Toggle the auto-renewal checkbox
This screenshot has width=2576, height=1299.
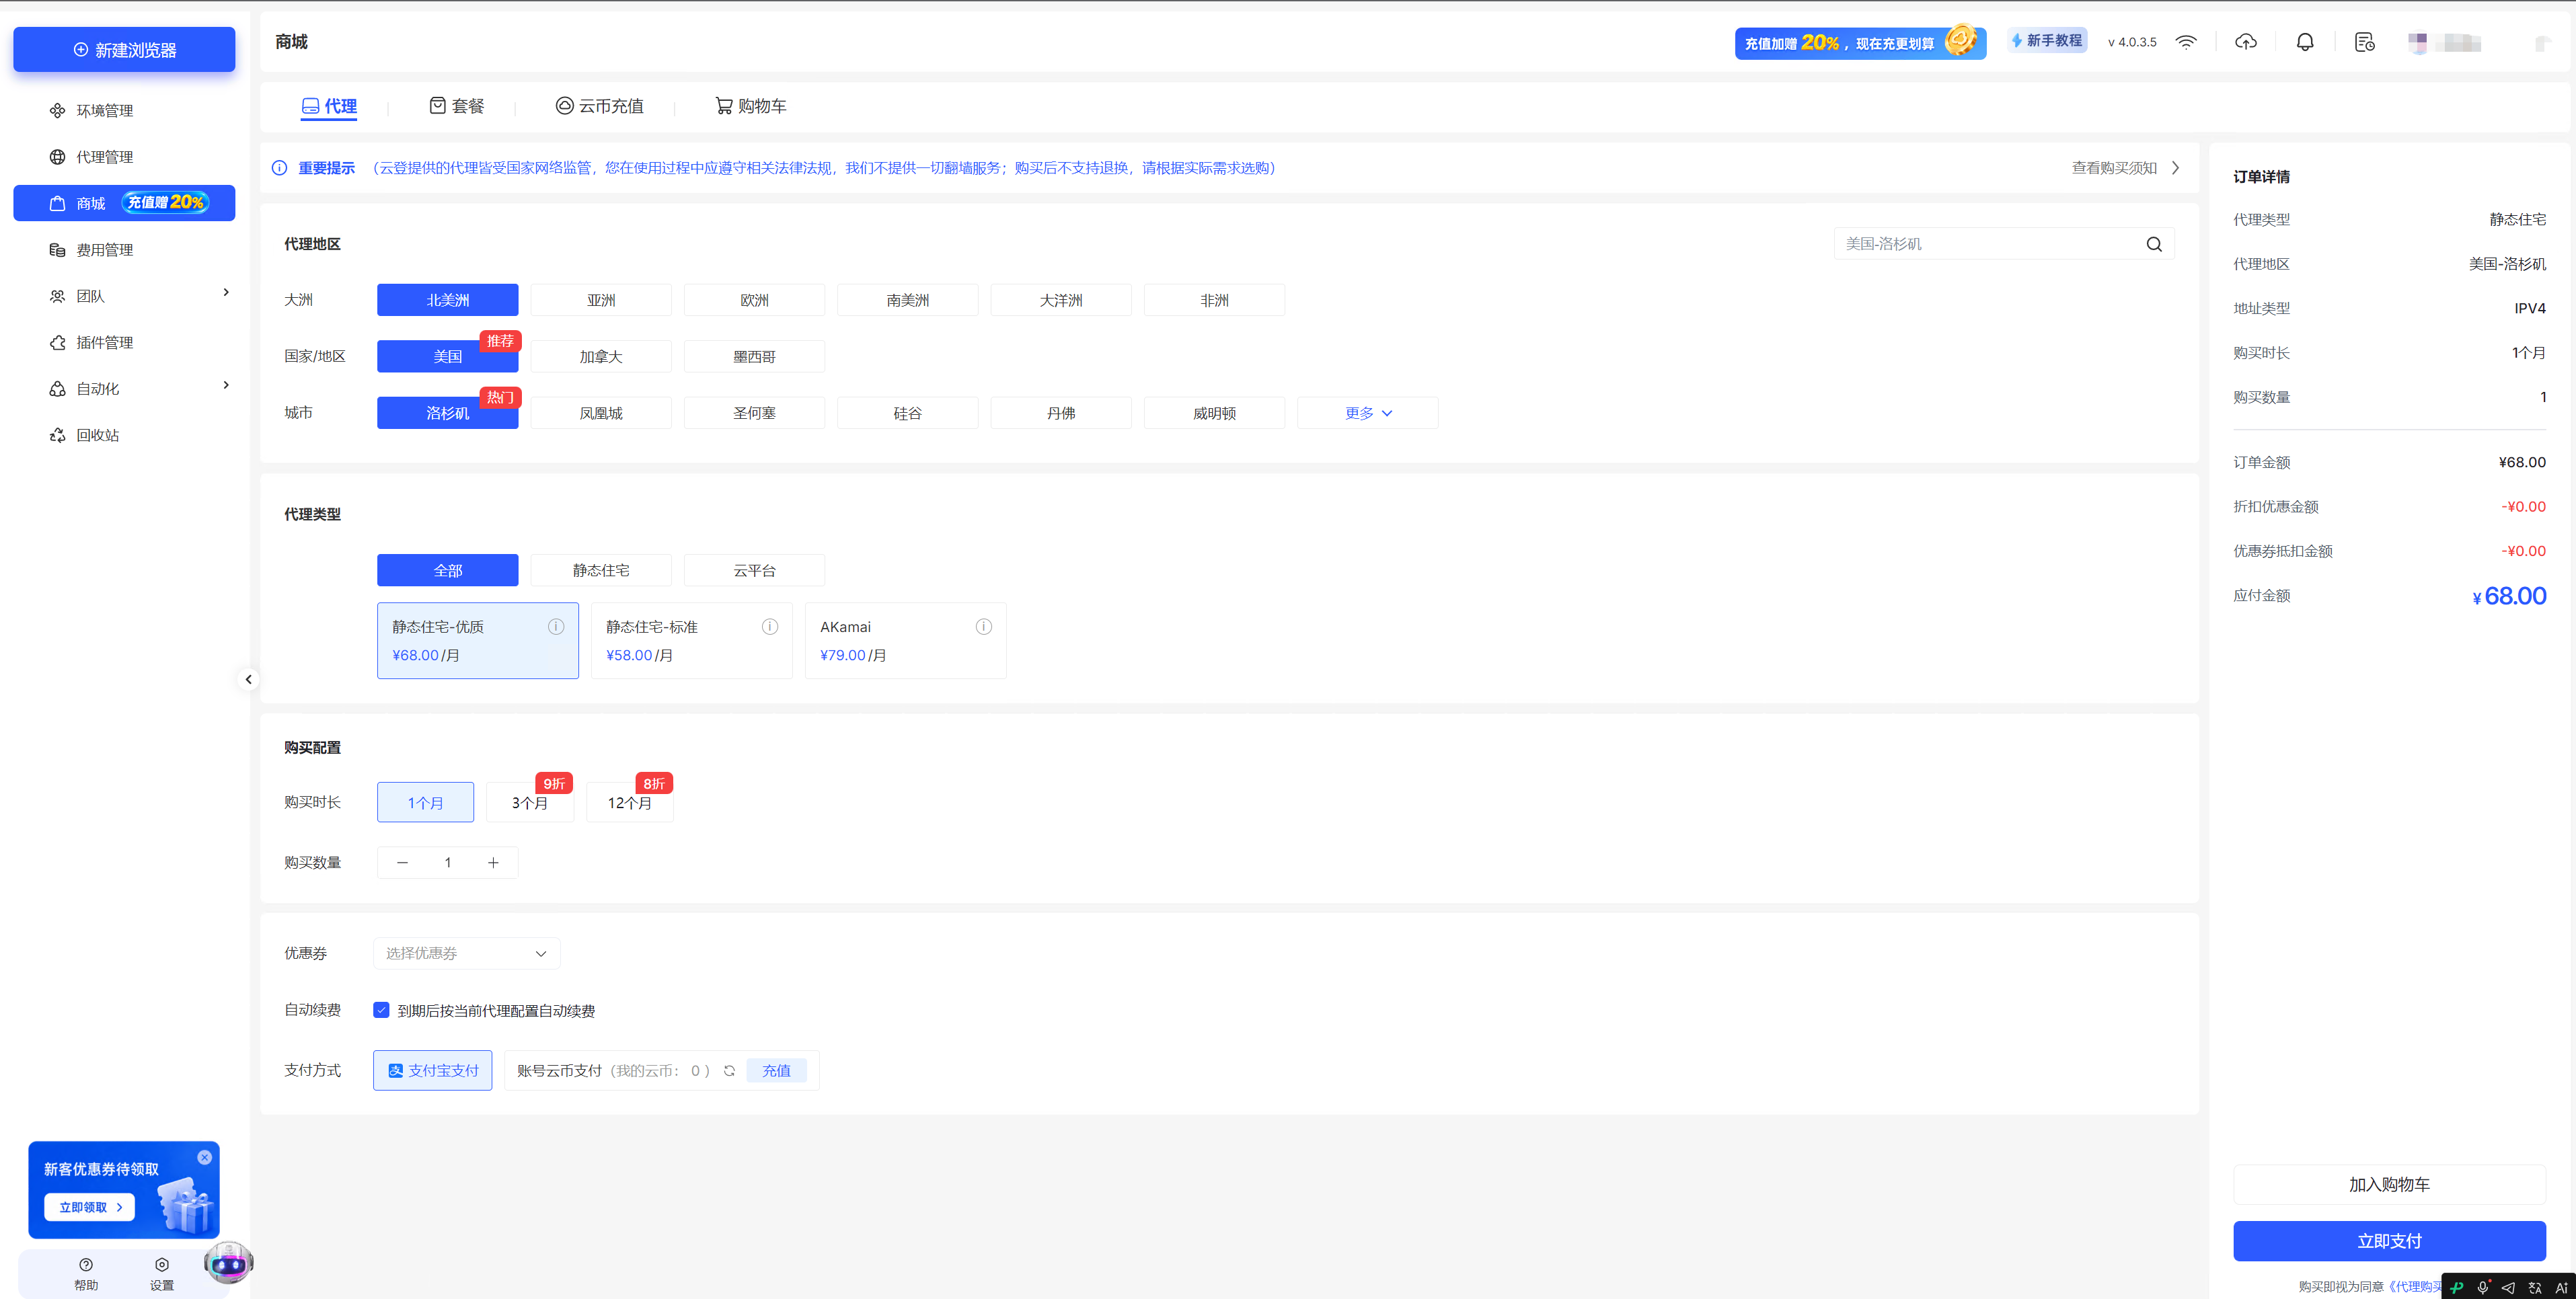pyautogui.click(x=381, y=1010)
